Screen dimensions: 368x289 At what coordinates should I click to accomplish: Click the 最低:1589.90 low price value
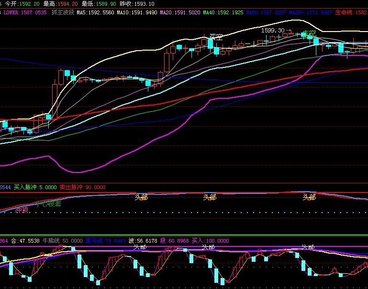pos(99,4)
